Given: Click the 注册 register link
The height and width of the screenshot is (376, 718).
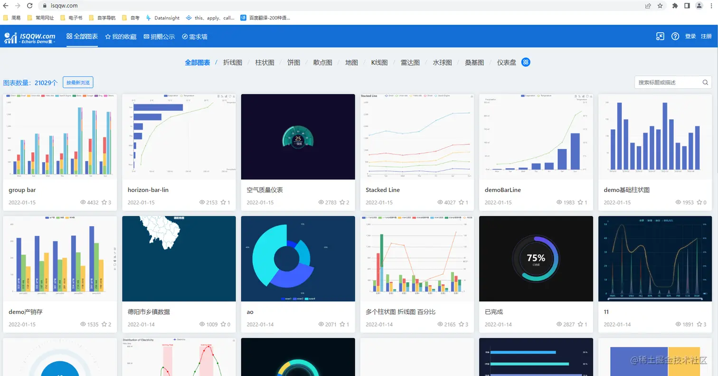Looking at the screenshot, I should pyautogui.click(x=706, y=37).
